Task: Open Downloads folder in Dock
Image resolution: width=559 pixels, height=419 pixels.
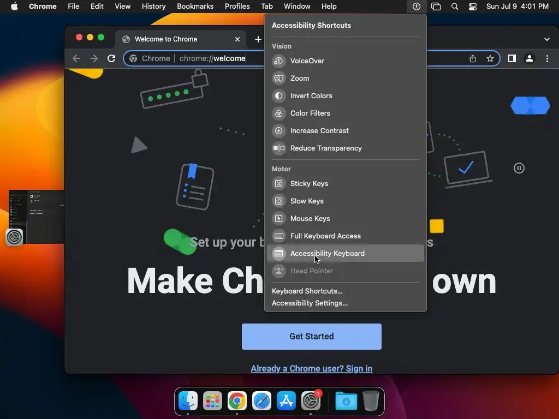Action: click(346, 401)
